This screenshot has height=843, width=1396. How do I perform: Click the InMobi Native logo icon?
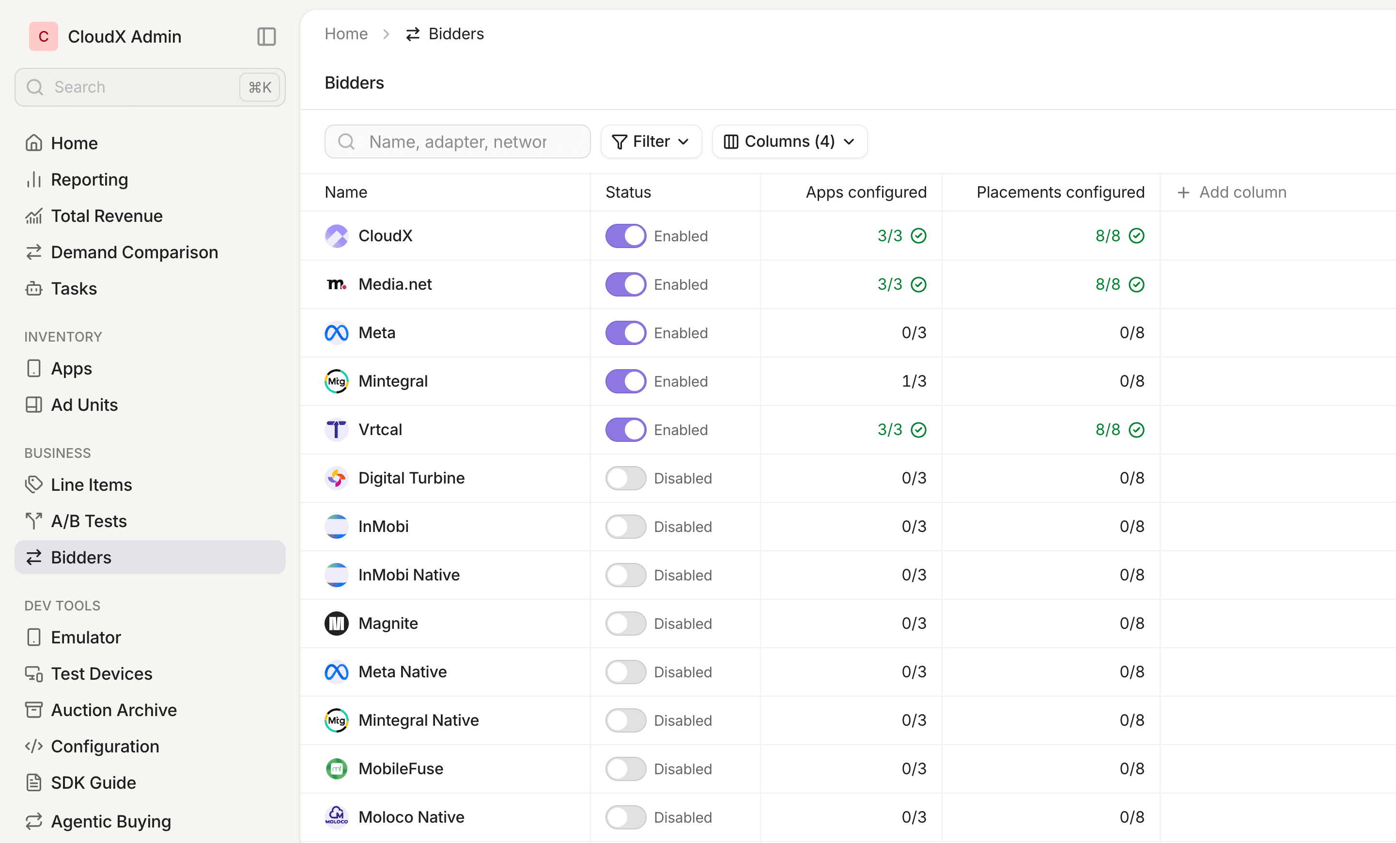337,575
